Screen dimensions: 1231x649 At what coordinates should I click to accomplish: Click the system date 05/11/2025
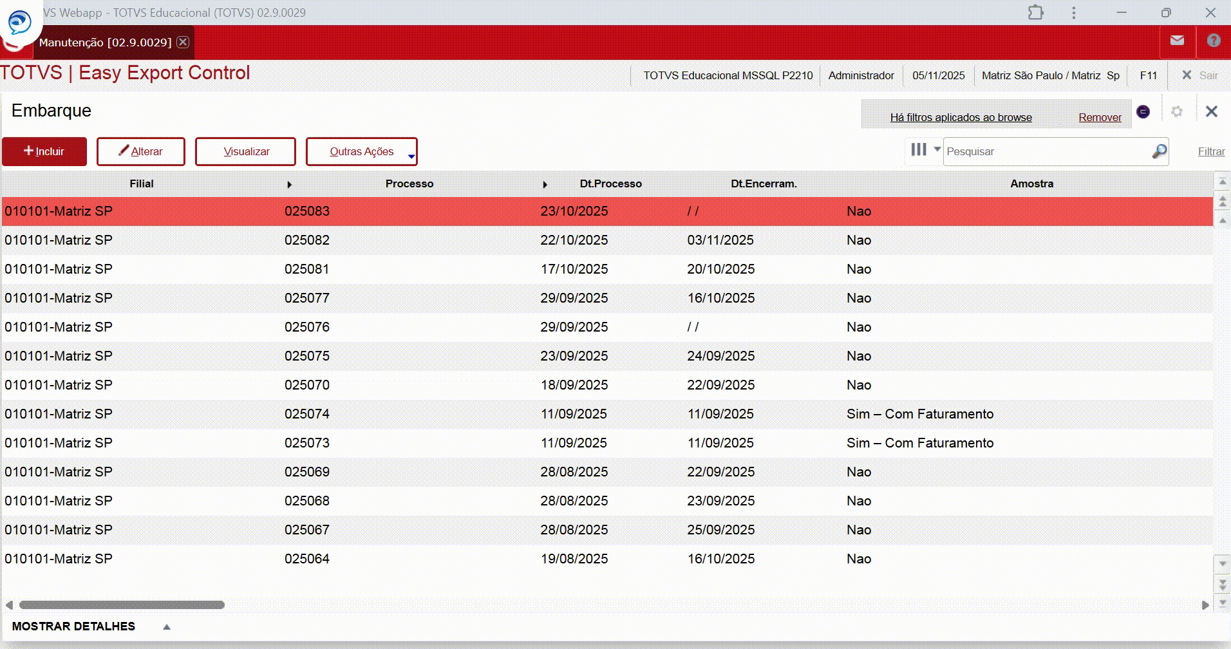(x=938, y=75)
